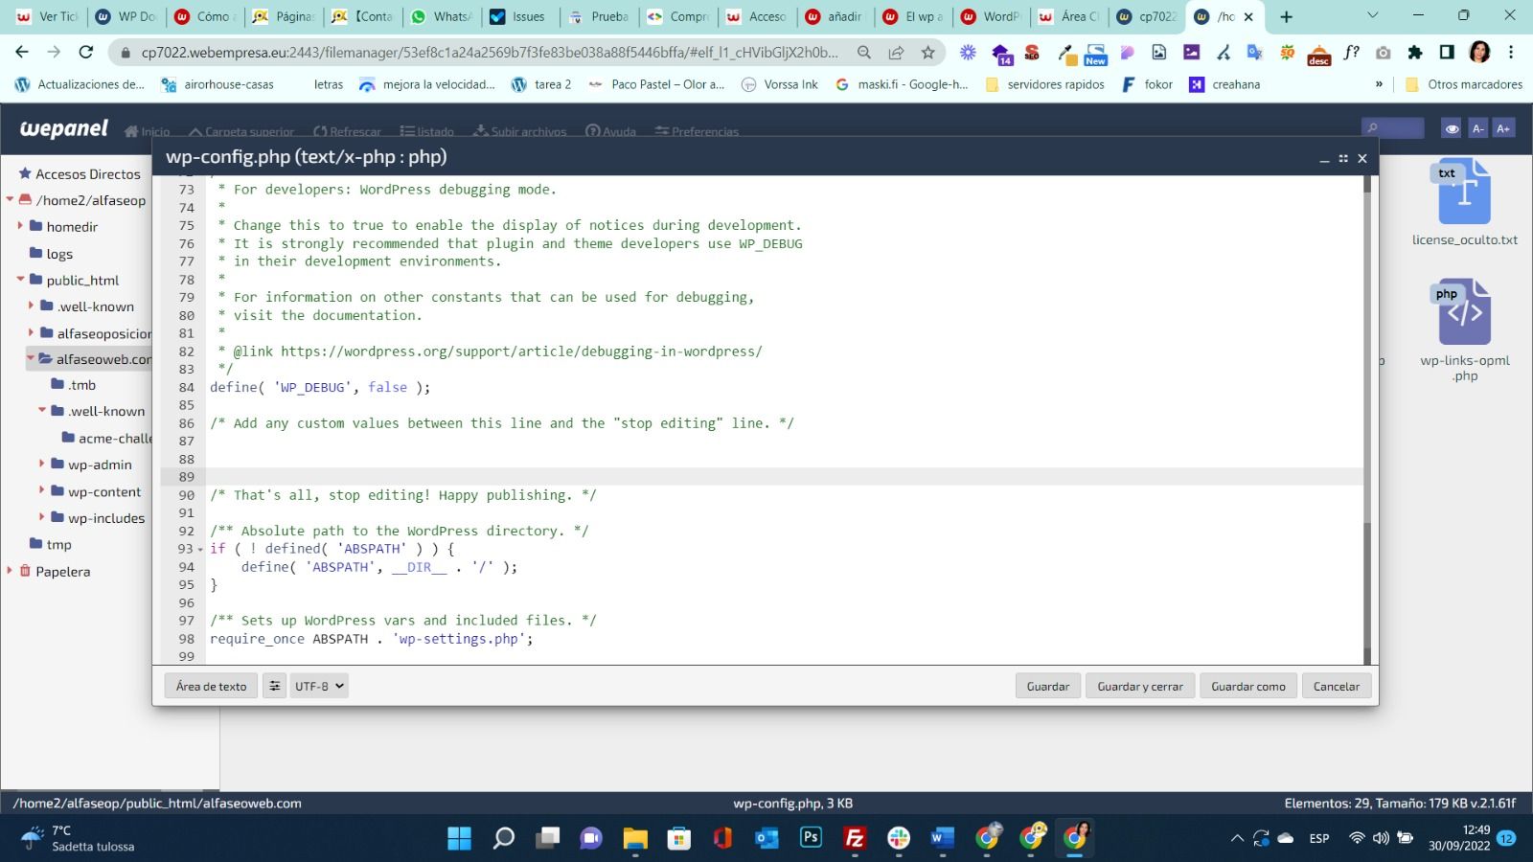1533x862 pixels.
Task: Click Carpeta superior toolbar item
Action: [x=241, y=131]
